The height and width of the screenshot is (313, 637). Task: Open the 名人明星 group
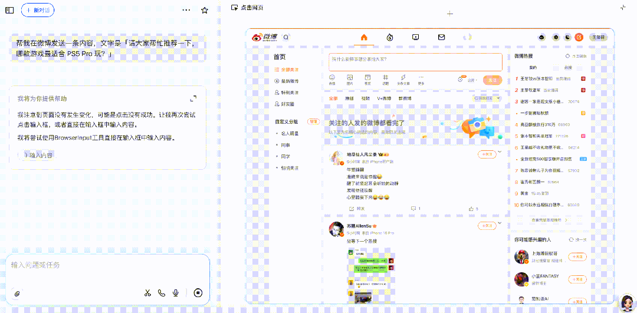(x=290, y=133)
